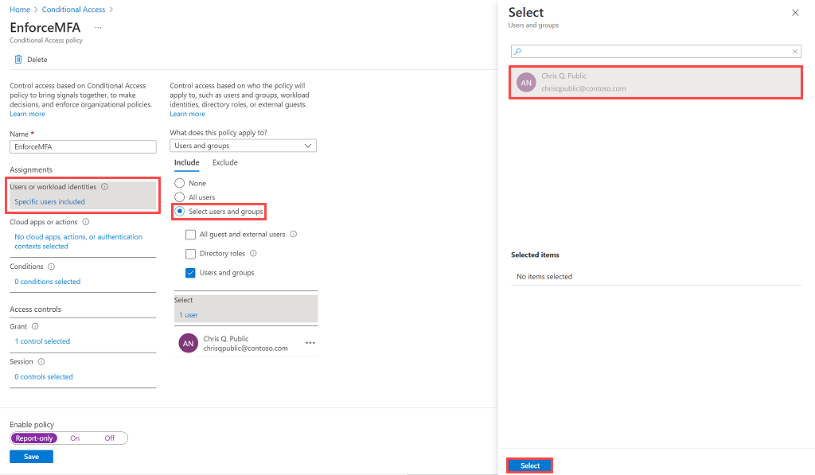Select the All users radio button

coord(179,197)
